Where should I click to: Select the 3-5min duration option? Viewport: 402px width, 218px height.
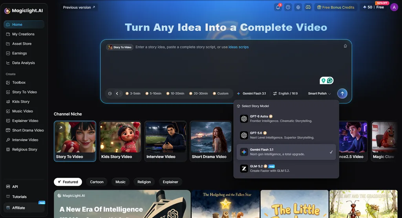click(x=133, y=93)
